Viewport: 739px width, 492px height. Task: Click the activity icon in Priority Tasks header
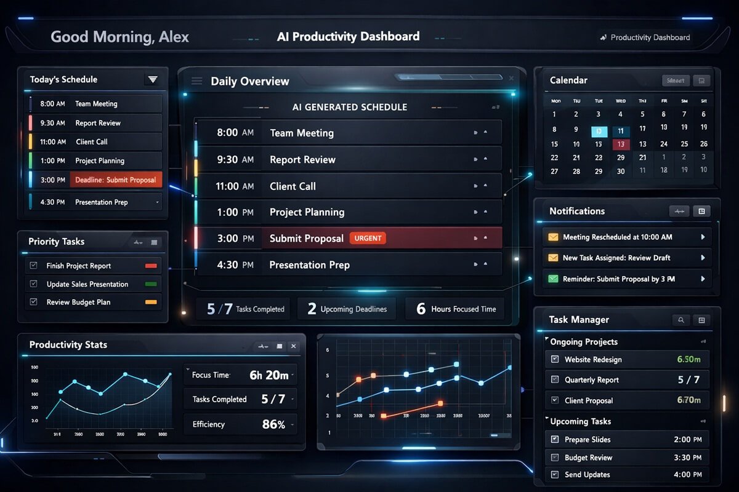point(137,242)
